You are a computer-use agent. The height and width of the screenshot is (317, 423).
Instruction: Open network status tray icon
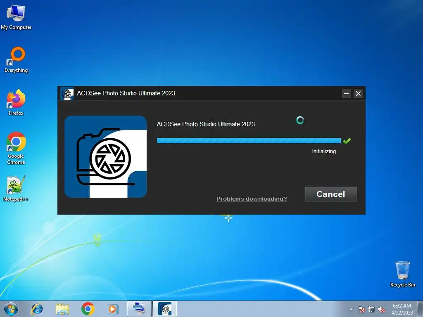pyautogui.click(x=371, y=309)
